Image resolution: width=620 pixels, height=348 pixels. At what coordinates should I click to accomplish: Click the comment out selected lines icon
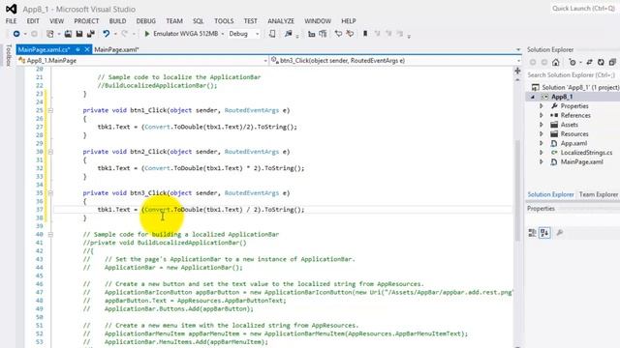(x=338, y=34)
